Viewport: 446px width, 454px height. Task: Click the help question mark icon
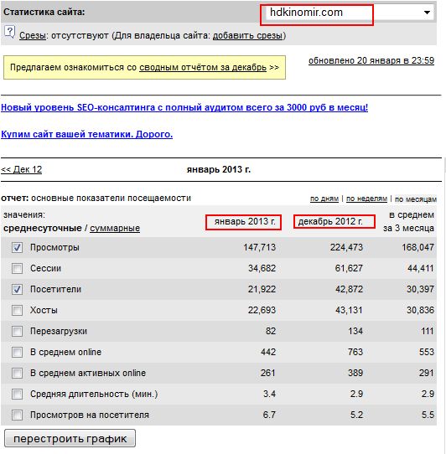[9, 32]
